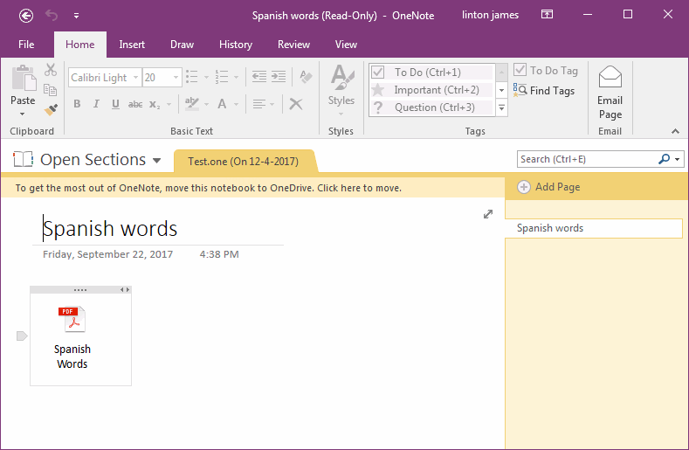Click the Copy icon in Clipboard group
The width and height of the screenshot is (689, 450).
click(51, 90)
